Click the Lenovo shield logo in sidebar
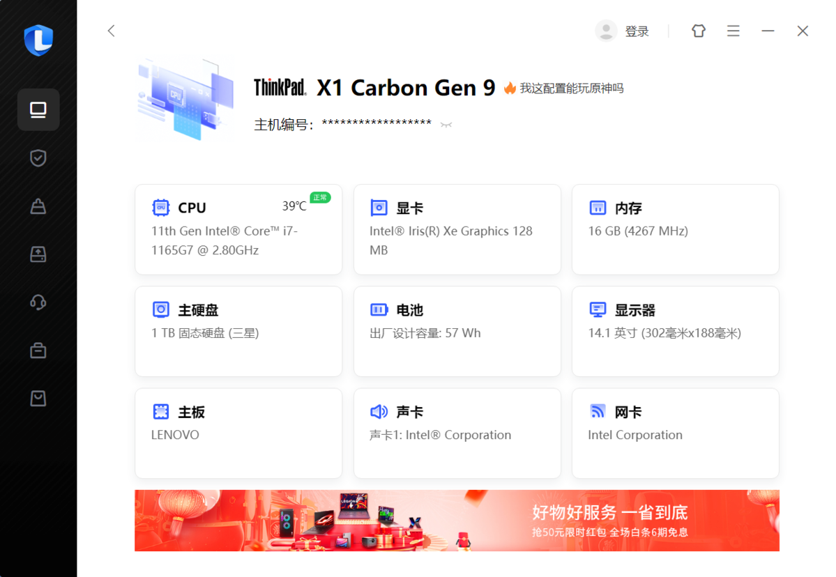 [x=38, y=40]
